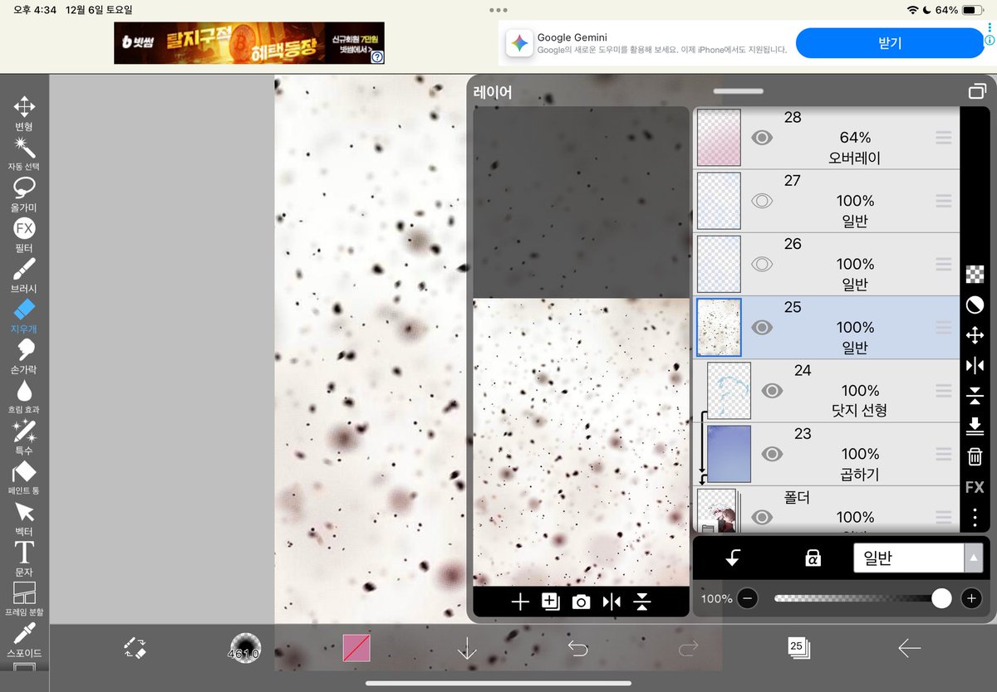Increase opacity with plus button

pos(970,598)
